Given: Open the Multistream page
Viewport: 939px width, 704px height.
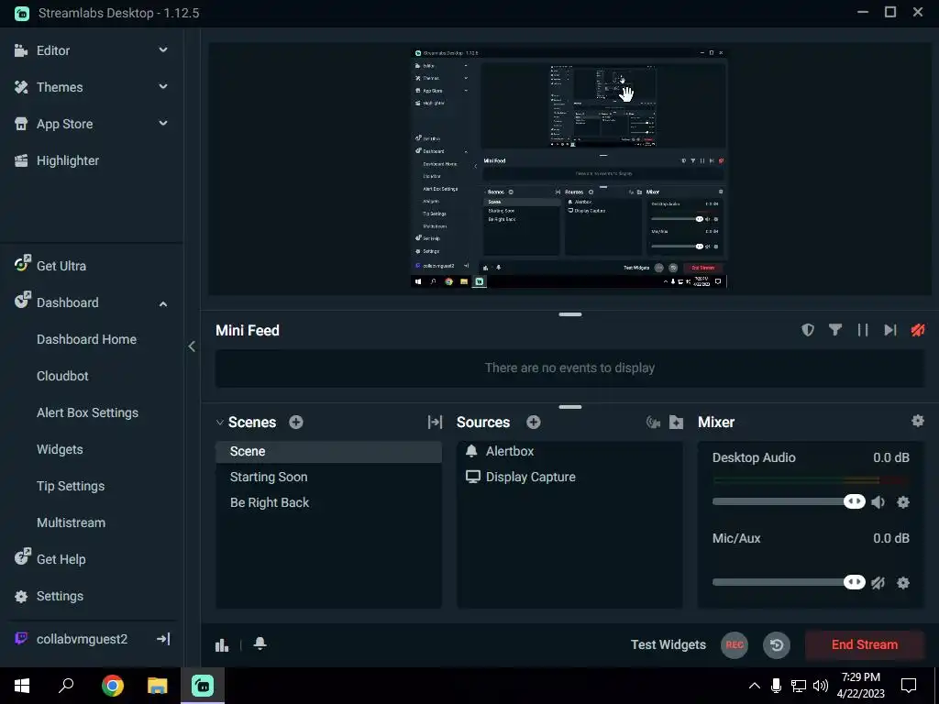Looking at the screenshot, I should tap(71, 522).
